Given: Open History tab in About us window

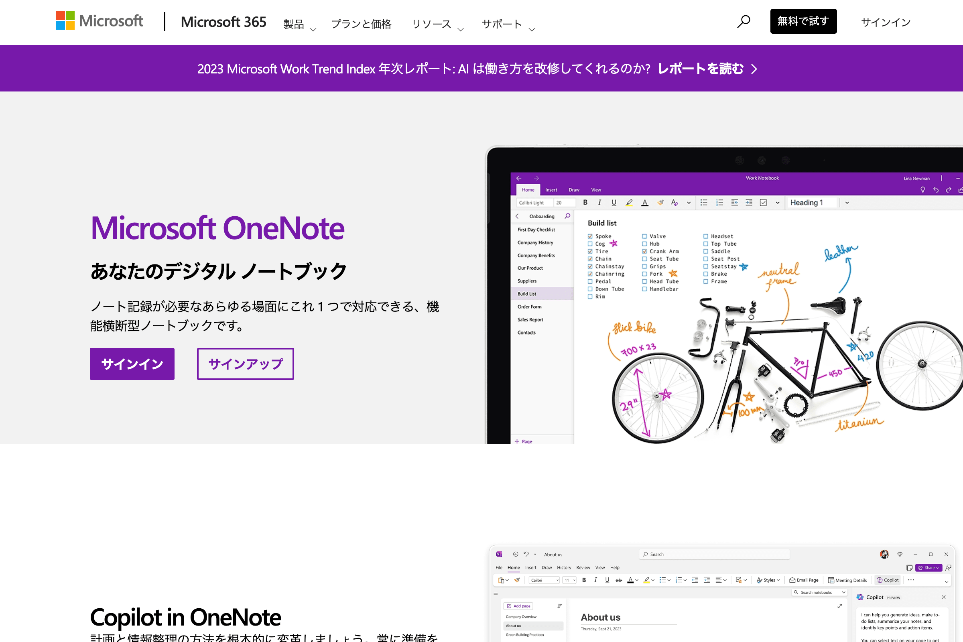Looking at the screenshot, I should (564, 567).
